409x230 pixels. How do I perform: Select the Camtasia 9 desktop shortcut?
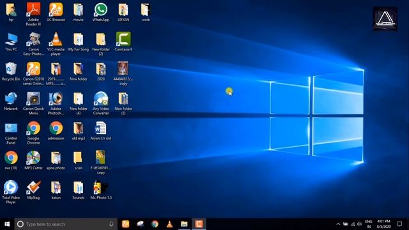[x=123, y=42]
